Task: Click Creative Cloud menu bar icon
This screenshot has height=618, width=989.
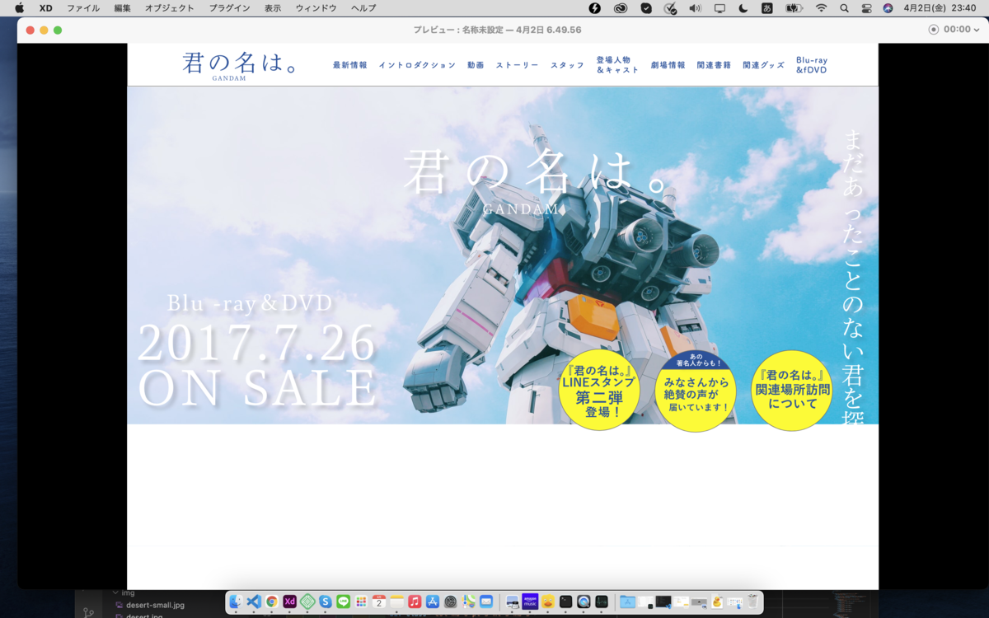Action: tap(620, 7)
